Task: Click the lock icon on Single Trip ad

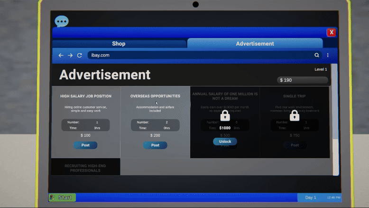Action: point(295,116)
